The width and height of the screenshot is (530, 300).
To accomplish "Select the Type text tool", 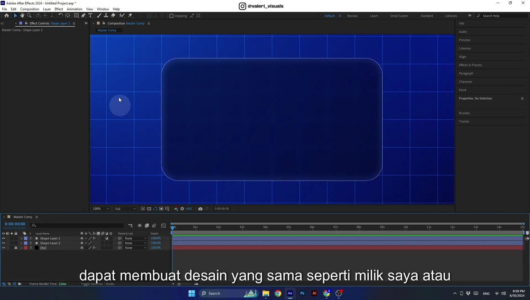I will click(x=90, y=16).
